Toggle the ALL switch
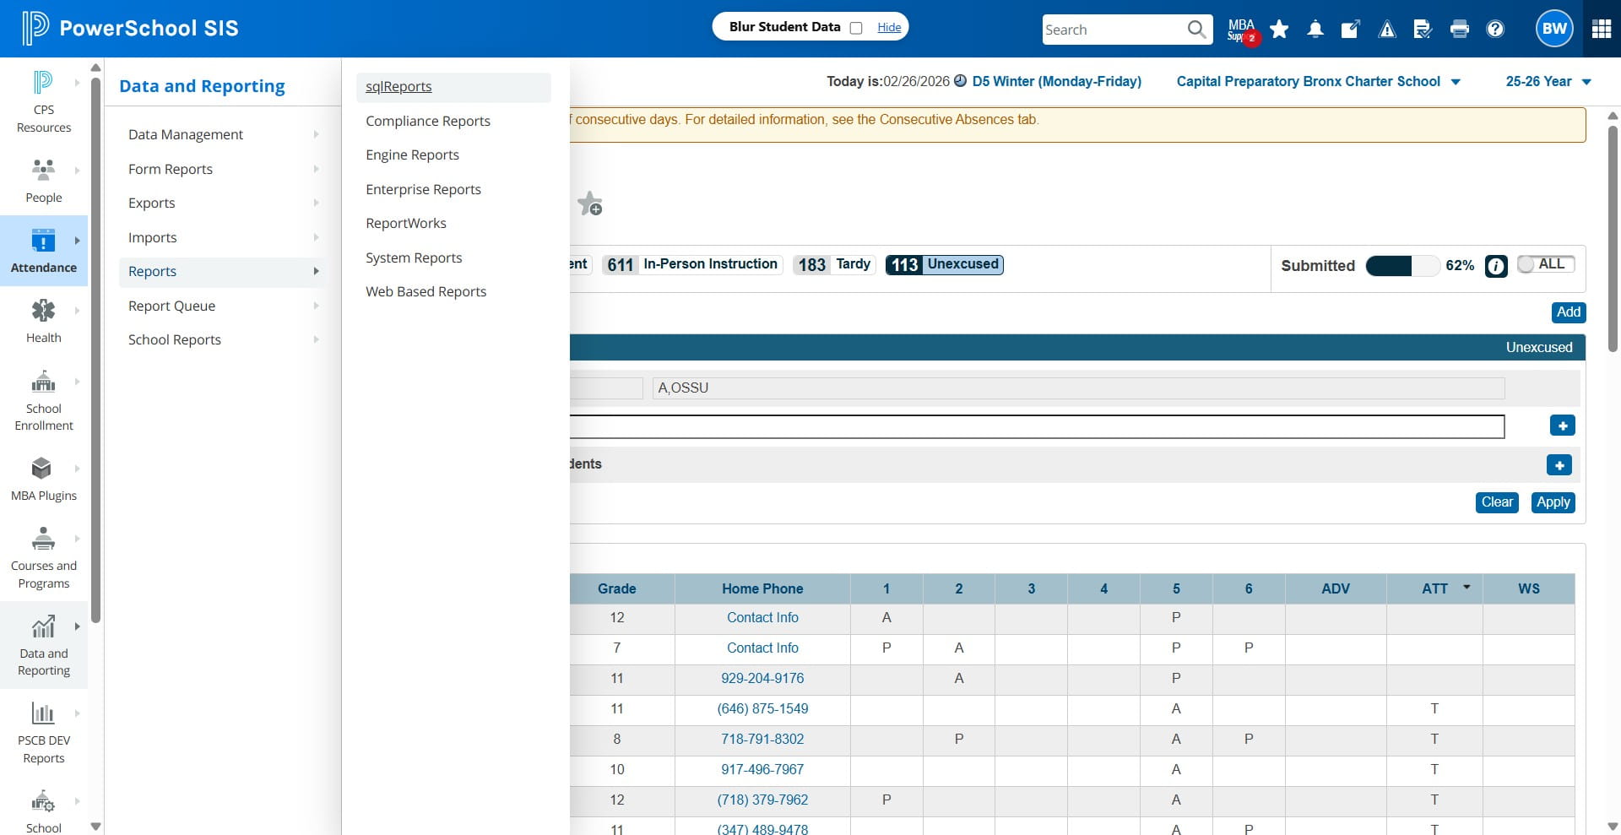 [x=1545, y=264]
